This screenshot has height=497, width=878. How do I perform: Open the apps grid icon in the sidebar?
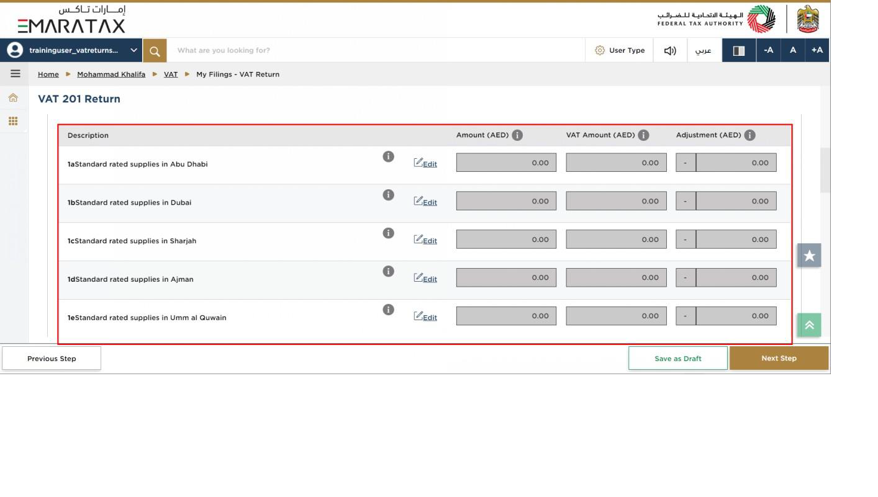pyautogui.click(x=13, y=121)
